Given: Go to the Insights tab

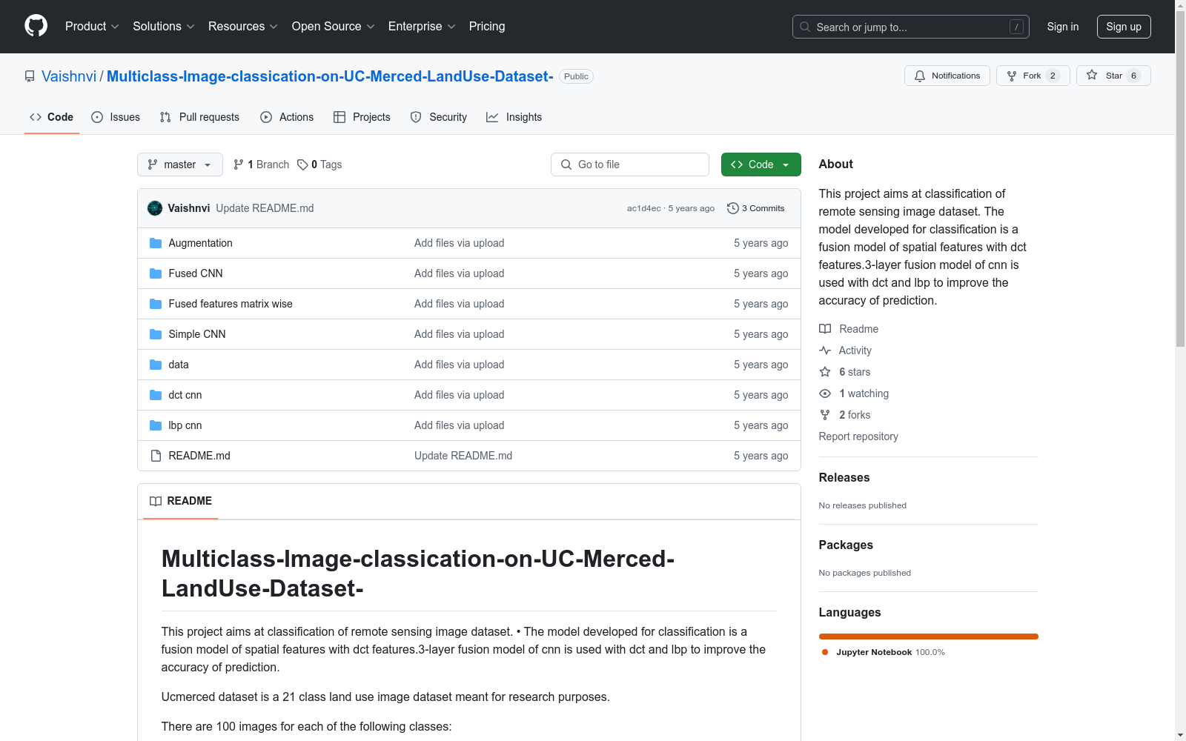Looking at the screenshot, I should pyautogui.click(x=514, y=117).
